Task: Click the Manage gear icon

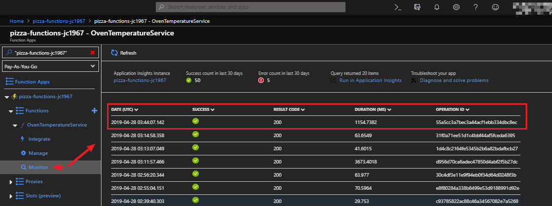Action: click(23, 153)
